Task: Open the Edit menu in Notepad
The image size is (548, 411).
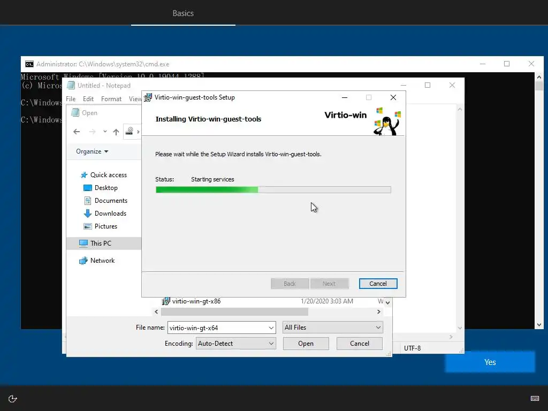Action: (x=88, y=99)
